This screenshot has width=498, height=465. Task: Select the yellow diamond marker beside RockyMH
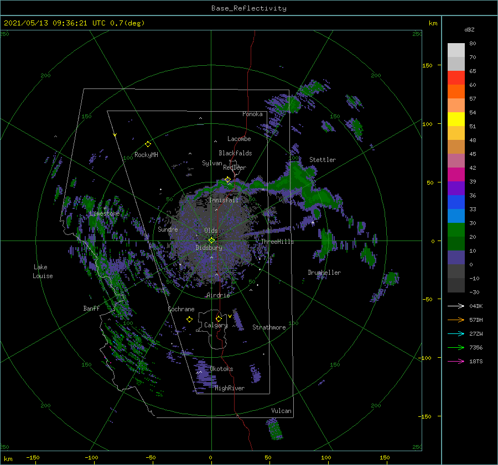tap(148, 144)
